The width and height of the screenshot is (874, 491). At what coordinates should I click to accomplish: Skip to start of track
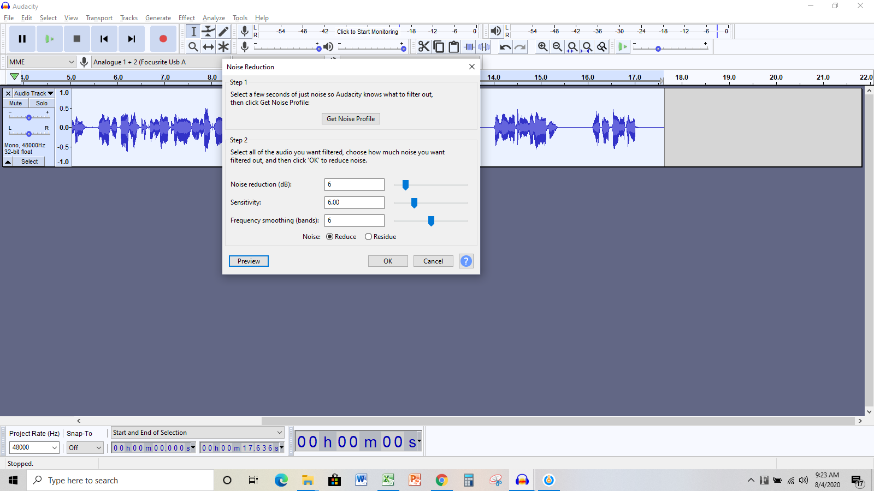click(x=104, y=39)
